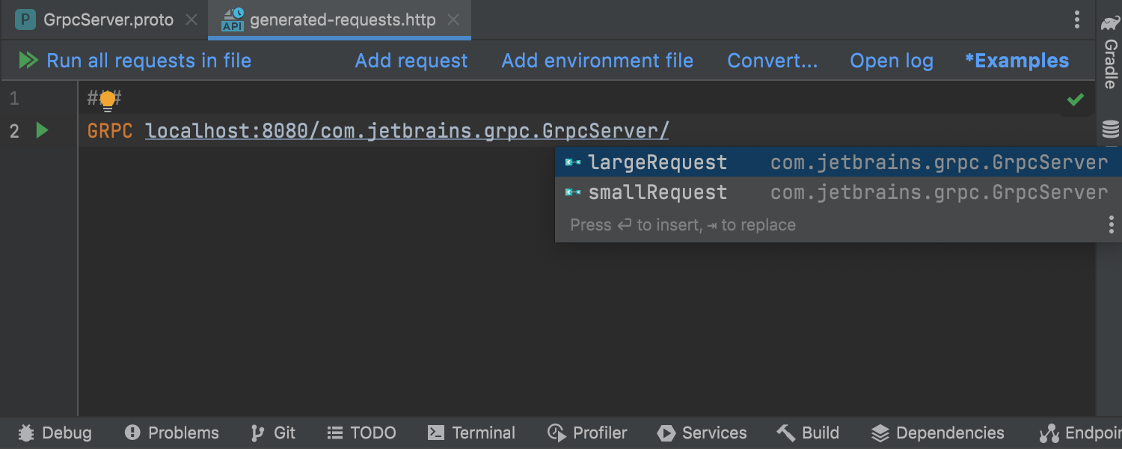Open the Gradle tool window

[x=1110, y=52]
